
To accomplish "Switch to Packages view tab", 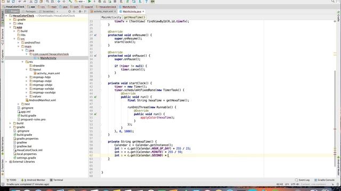I will click(x=29, y=12).
